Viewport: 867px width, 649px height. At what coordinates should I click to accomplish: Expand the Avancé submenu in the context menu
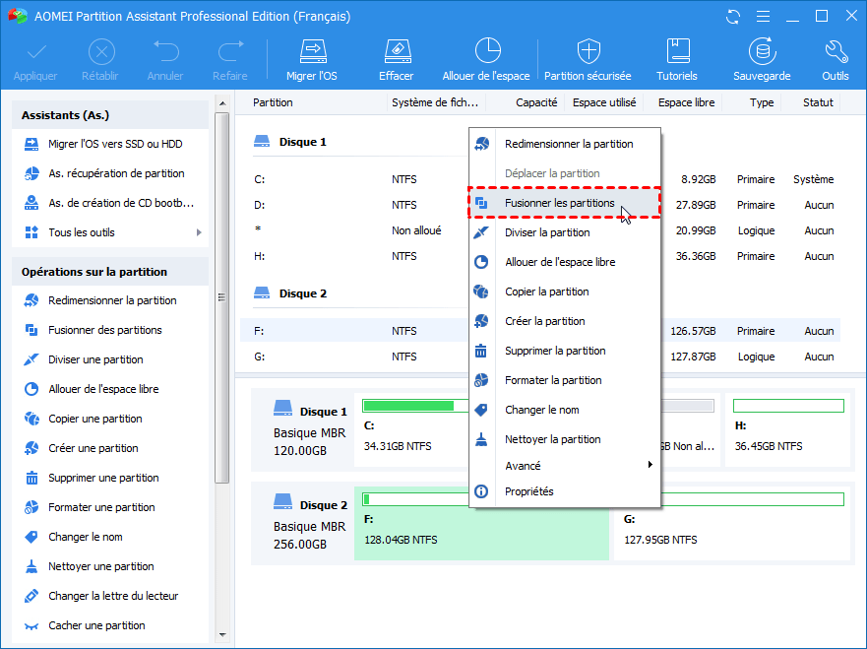click(x=565, y=465)
